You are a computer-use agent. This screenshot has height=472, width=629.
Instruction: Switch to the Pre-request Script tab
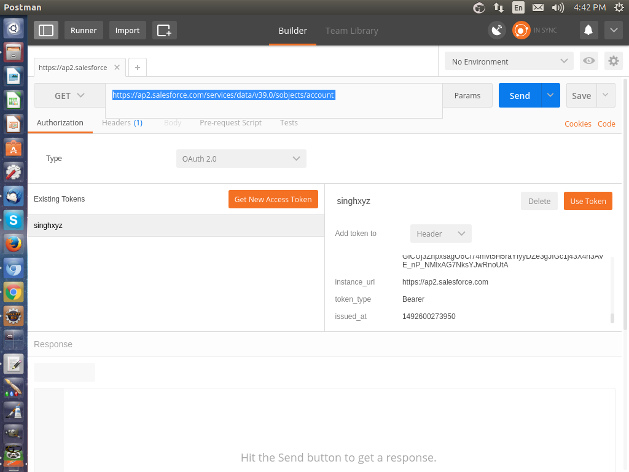231,123
